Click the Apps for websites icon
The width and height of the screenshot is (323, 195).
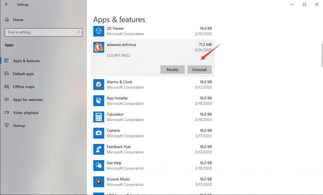(7, 100)
